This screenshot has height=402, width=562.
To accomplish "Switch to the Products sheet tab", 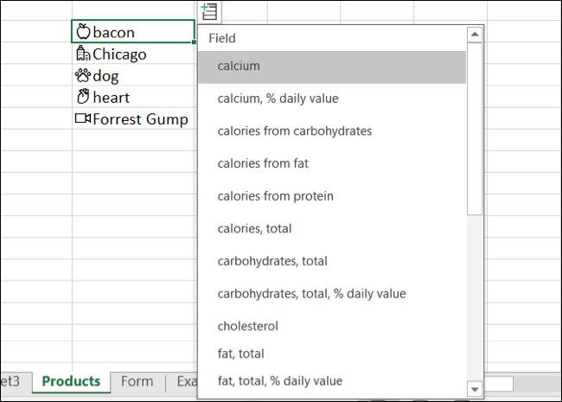I will [x=71, y=381].
